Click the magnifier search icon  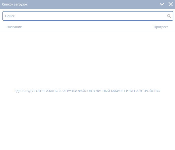[x=169, y=16]
